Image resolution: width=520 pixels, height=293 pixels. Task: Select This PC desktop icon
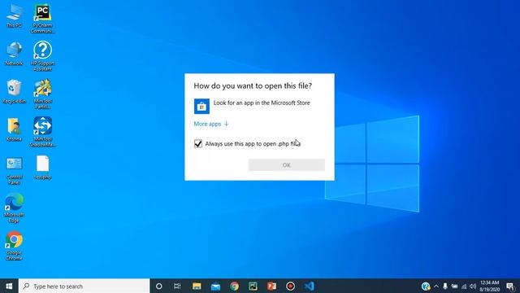pyautogui.click(x=14, y=15)
